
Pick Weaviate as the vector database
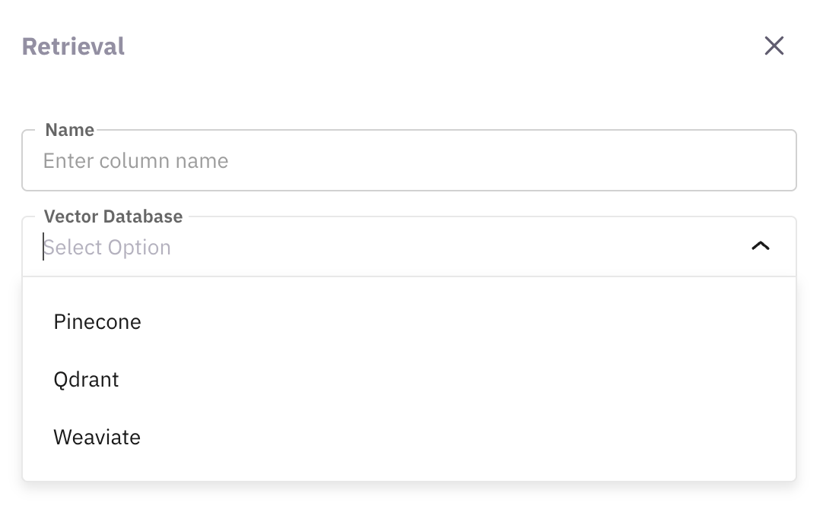97,438
